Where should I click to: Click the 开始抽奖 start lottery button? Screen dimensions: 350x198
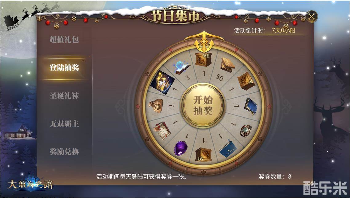pyautogui.click(x=203, y=106)
